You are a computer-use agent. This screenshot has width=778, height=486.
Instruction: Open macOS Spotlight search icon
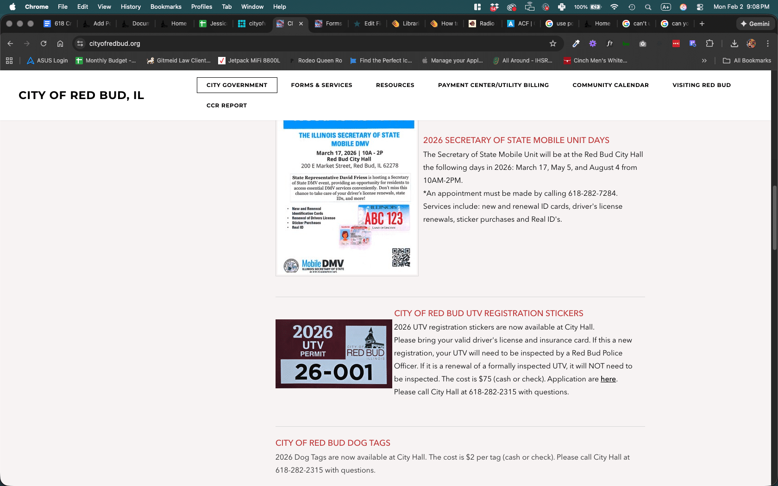648,7
